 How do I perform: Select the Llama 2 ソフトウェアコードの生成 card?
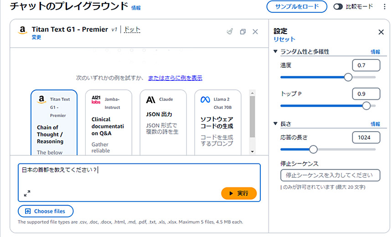click(x=218, y=123)
